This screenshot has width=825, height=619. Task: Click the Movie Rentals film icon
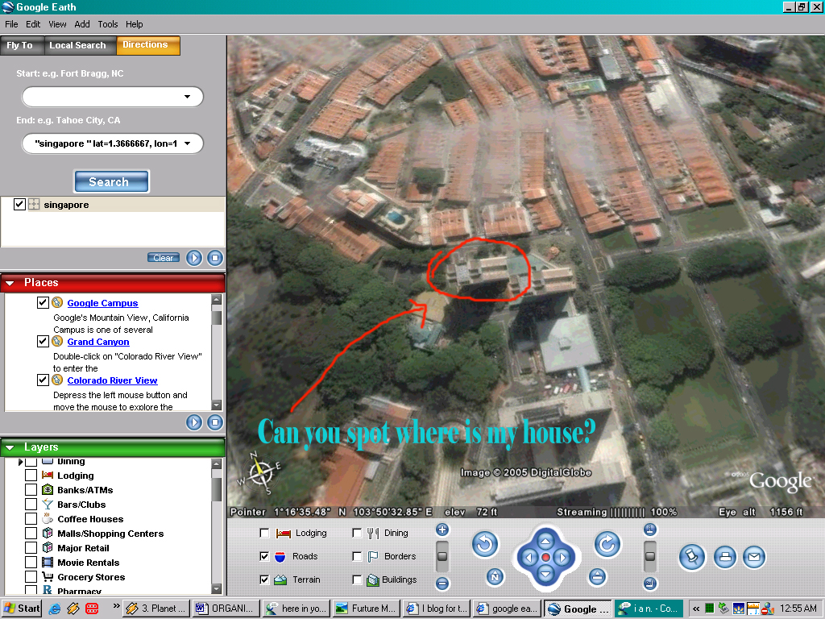[48, 562]
